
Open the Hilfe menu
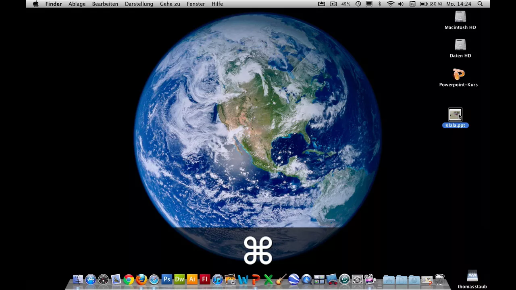(x=217, y=4)
